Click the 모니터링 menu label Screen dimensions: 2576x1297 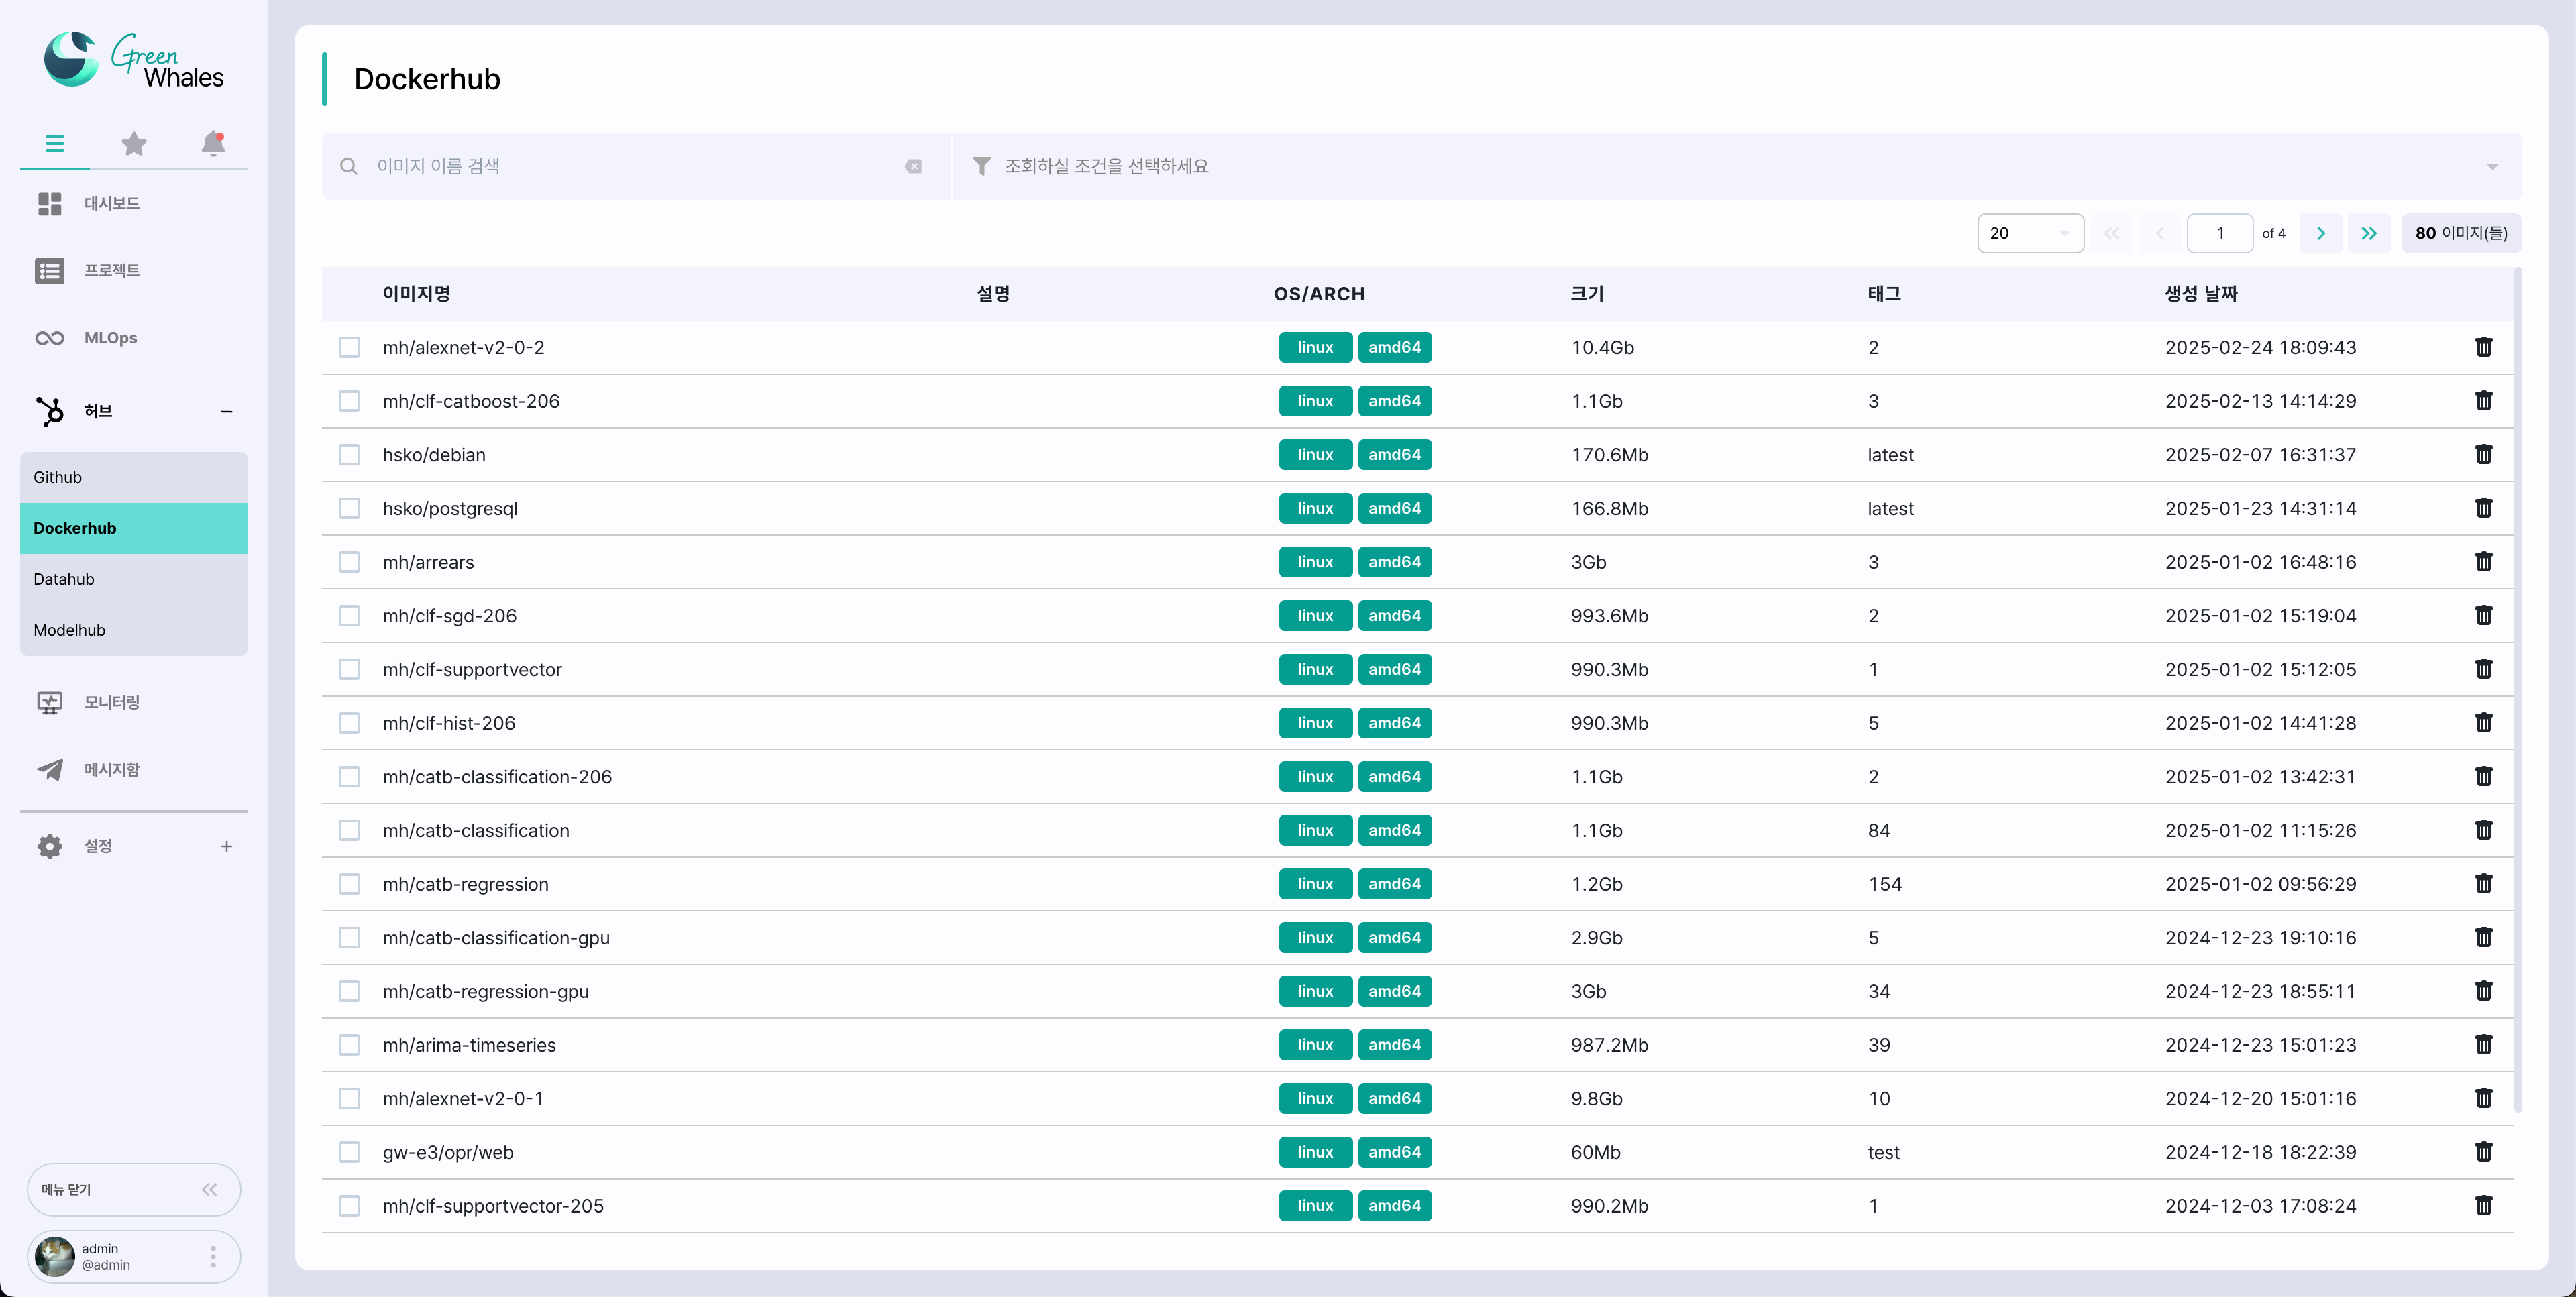112,703
